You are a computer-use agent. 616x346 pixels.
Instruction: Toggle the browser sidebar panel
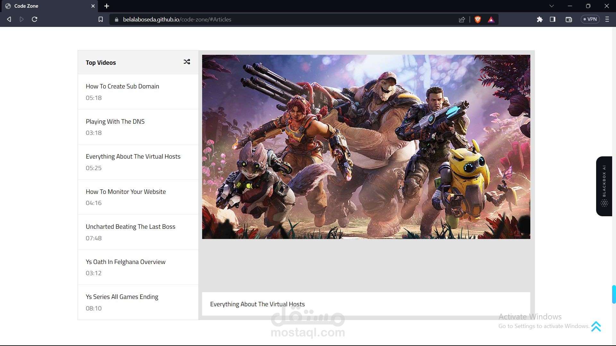[x=552, y=20]
